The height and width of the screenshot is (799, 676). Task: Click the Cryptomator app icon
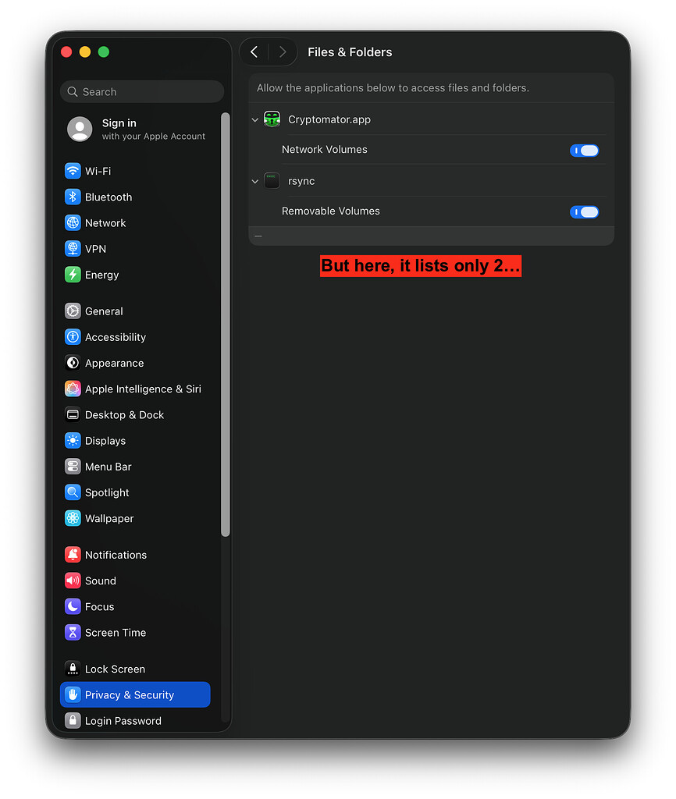(272, 119)
